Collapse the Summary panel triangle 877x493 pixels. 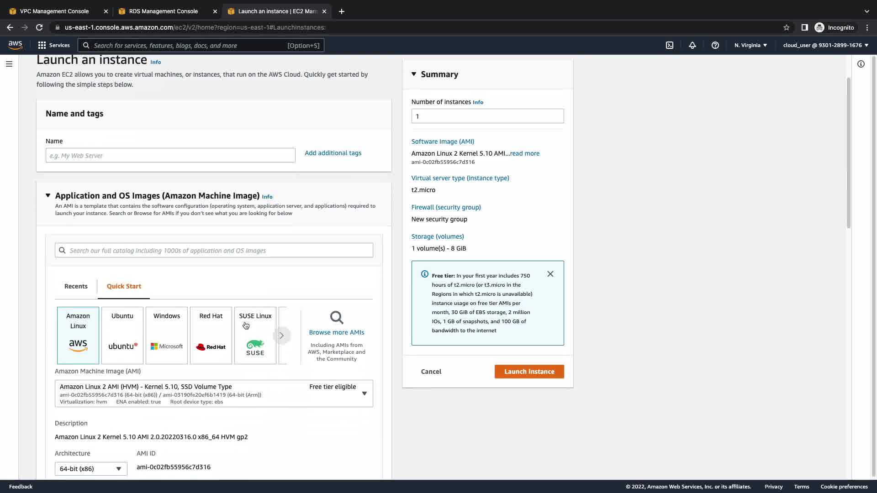[x=414, y=74]
